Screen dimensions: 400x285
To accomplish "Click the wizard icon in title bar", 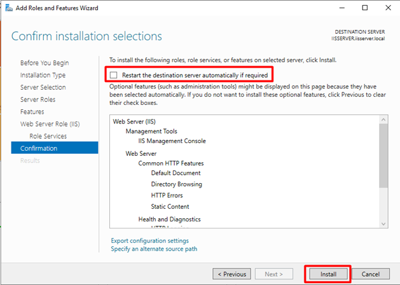I will 9,8.
